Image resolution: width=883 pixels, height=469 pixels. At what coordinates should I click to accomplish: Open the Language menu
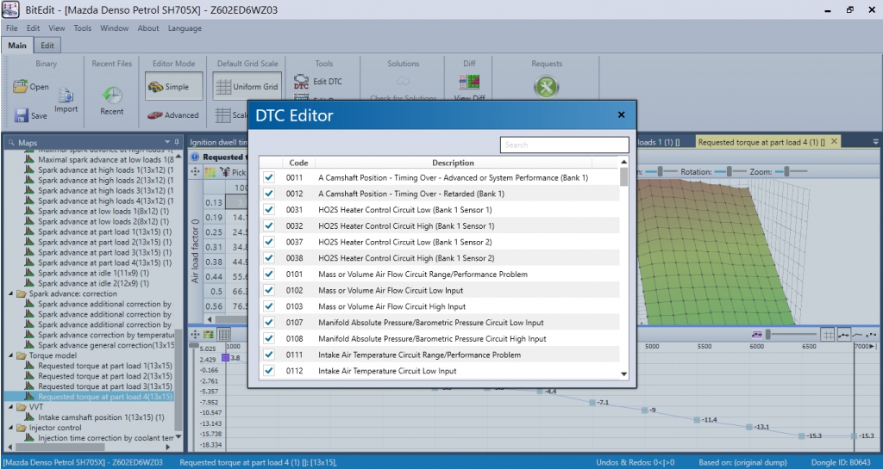[x=185, y=28]
